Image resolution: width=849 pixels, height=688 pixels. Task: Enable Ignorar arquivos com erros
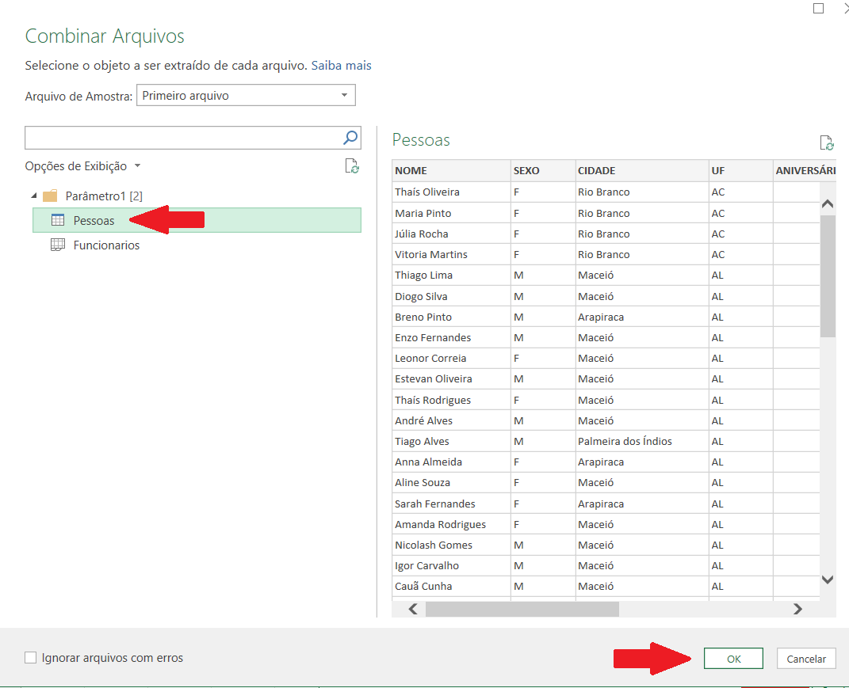30,657
